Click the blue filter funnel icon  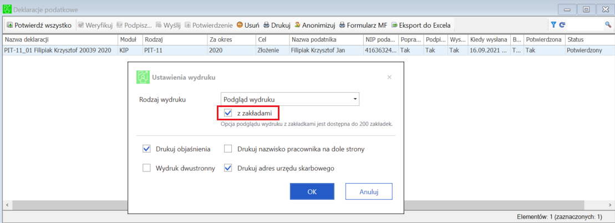coord(553,25)
